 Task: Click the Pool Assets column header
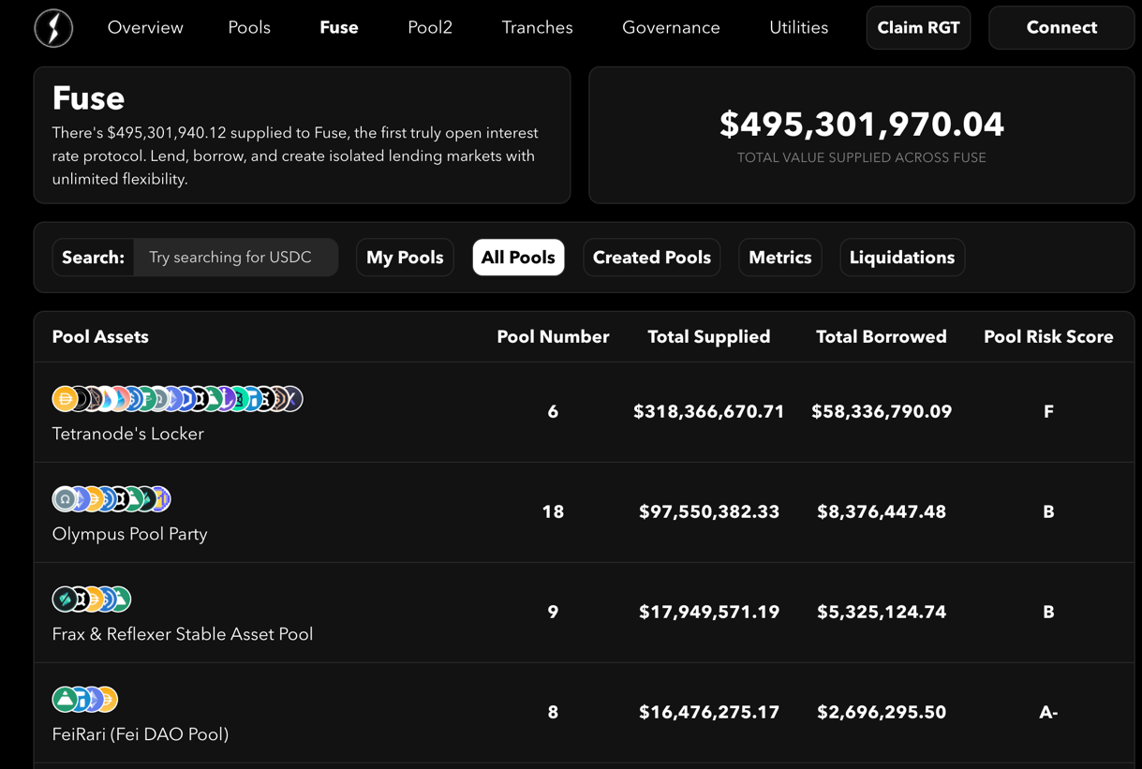coord(100,337)
